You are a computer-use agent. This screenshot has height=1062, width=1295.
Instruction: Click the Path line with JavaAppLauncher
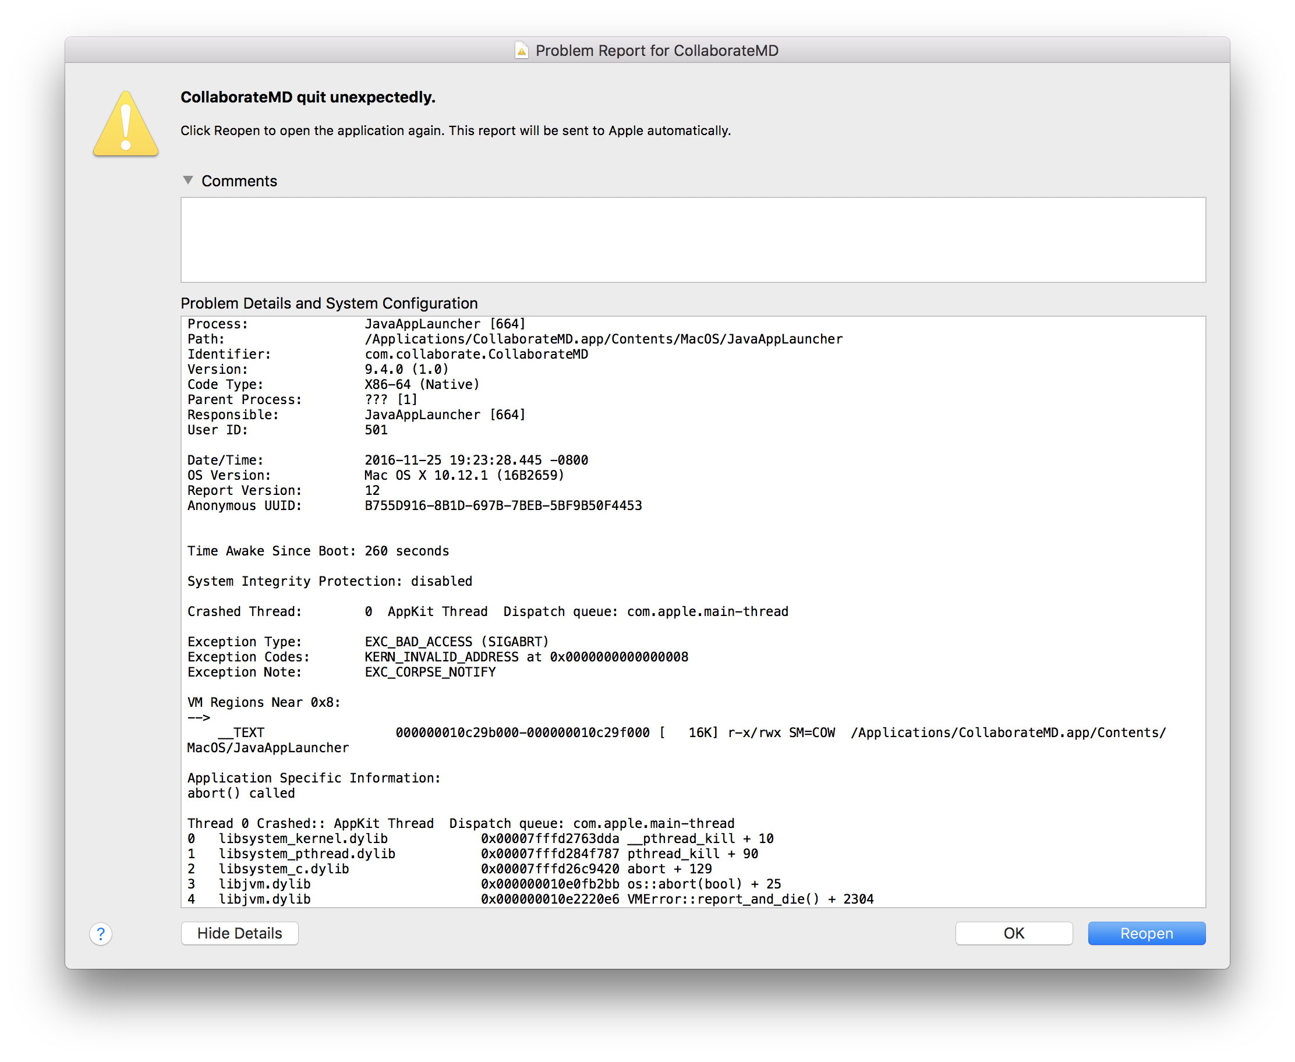click(x=515, y=339)
